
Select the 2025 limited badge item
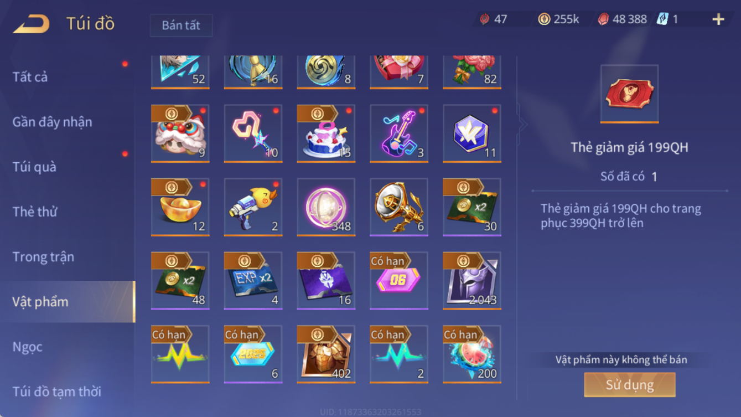[253, 354]
